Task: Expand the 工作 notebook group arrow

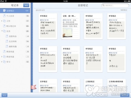Action: tap(2, 21)
